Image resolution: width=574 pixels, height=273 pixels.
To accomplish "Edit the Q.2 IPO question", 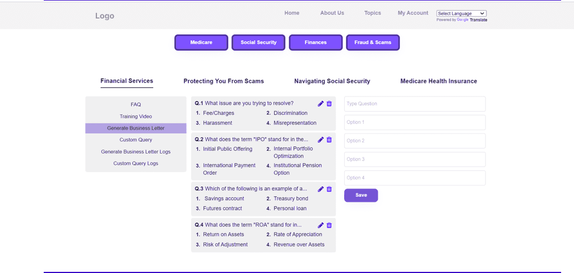I will click(321, 140).
